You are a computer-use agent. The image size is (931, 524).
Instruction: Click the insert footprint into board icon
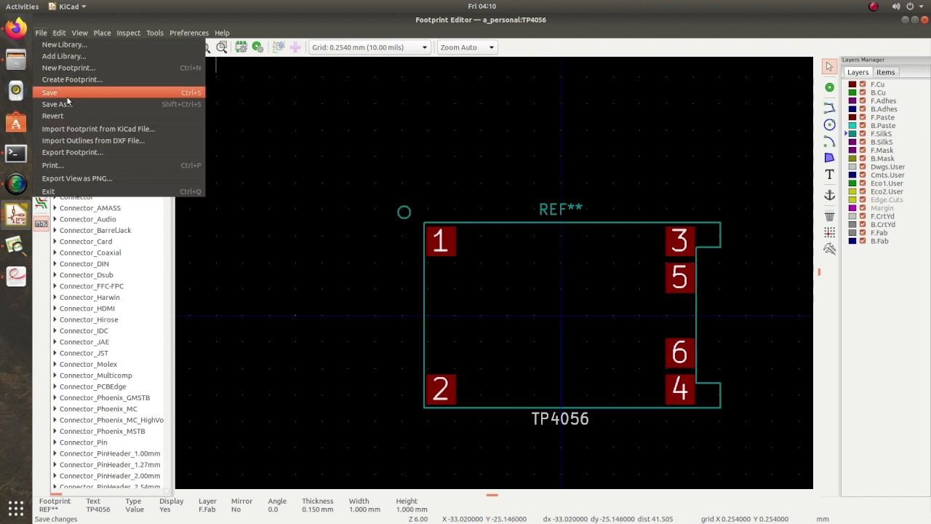tap(295, 47)
